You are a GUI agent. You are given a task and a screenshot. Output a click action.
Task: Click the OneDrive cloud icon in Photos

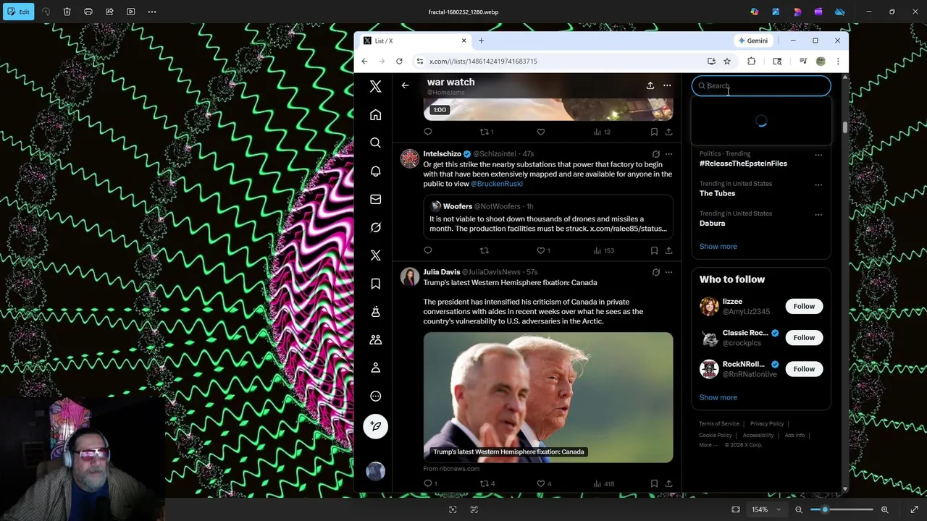[x=840, y=12]
